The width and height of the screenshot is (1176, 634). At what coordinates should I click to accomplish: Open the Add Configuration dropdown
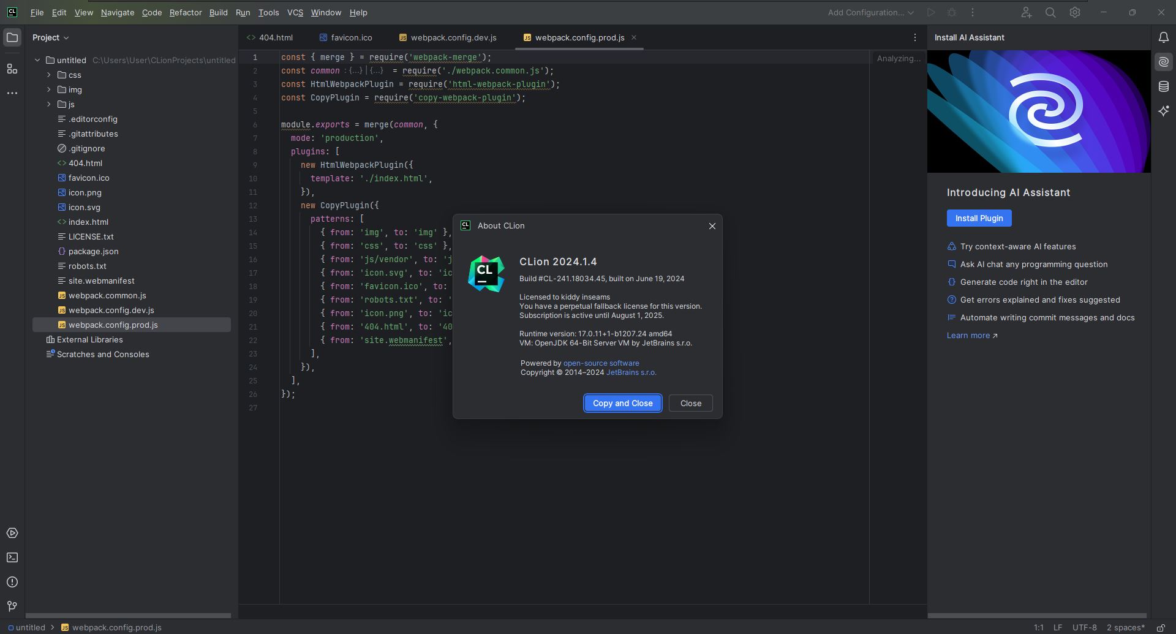(x=870, y=12)
